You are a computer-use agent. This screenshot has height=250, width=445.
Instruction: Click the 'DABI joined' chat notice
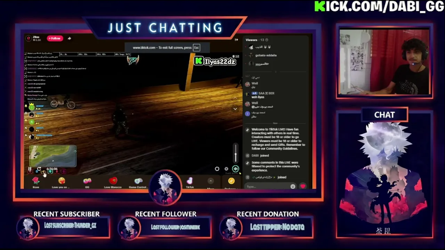(260, 156)
